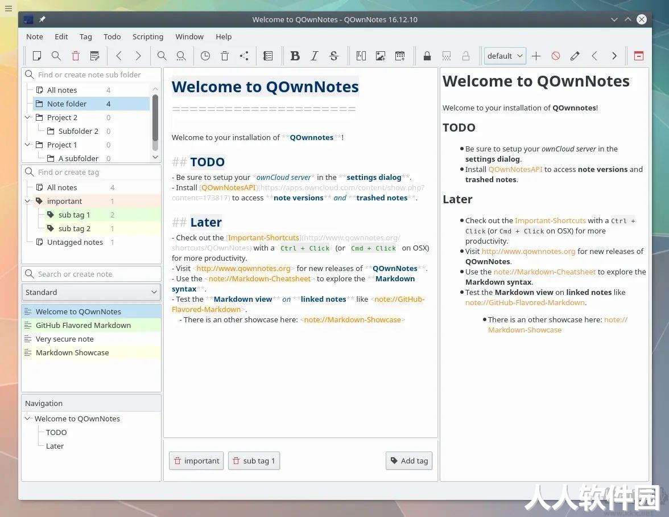The width and height of the screenshot is (669, 517).
Task: Open Very secure note
Action: [91, 339]
